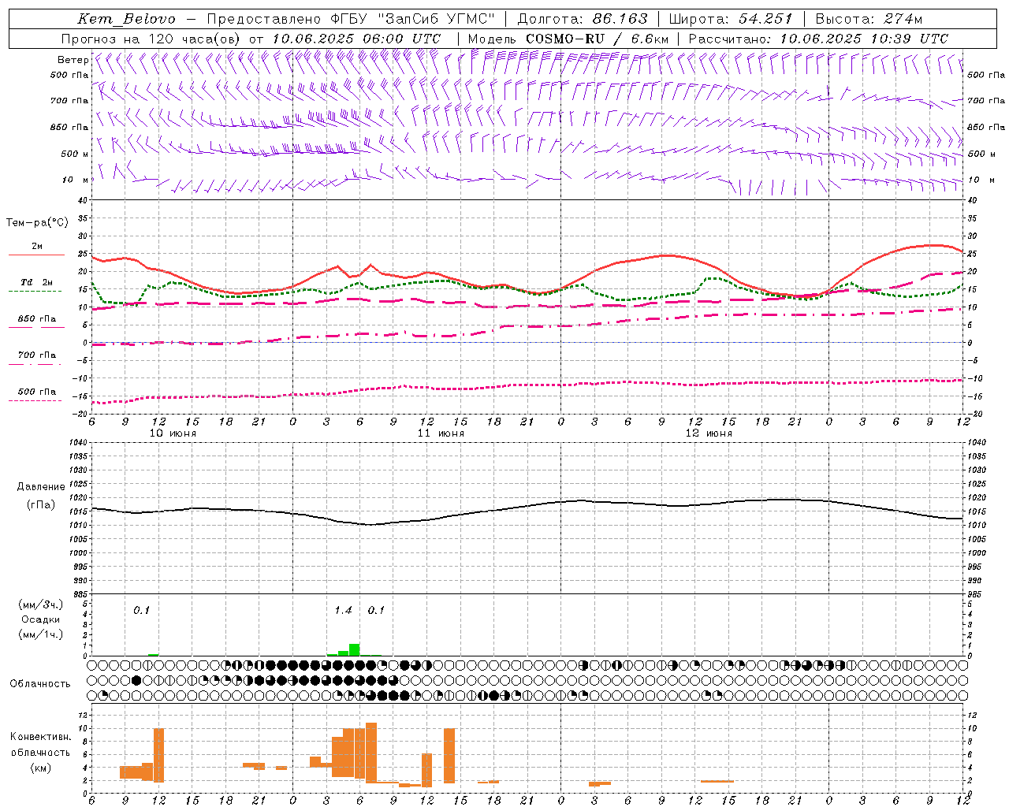Click "Прогноз на 120 часа(ов)" forecast text
Screen dimensions: 1009x807
(151, 39)
